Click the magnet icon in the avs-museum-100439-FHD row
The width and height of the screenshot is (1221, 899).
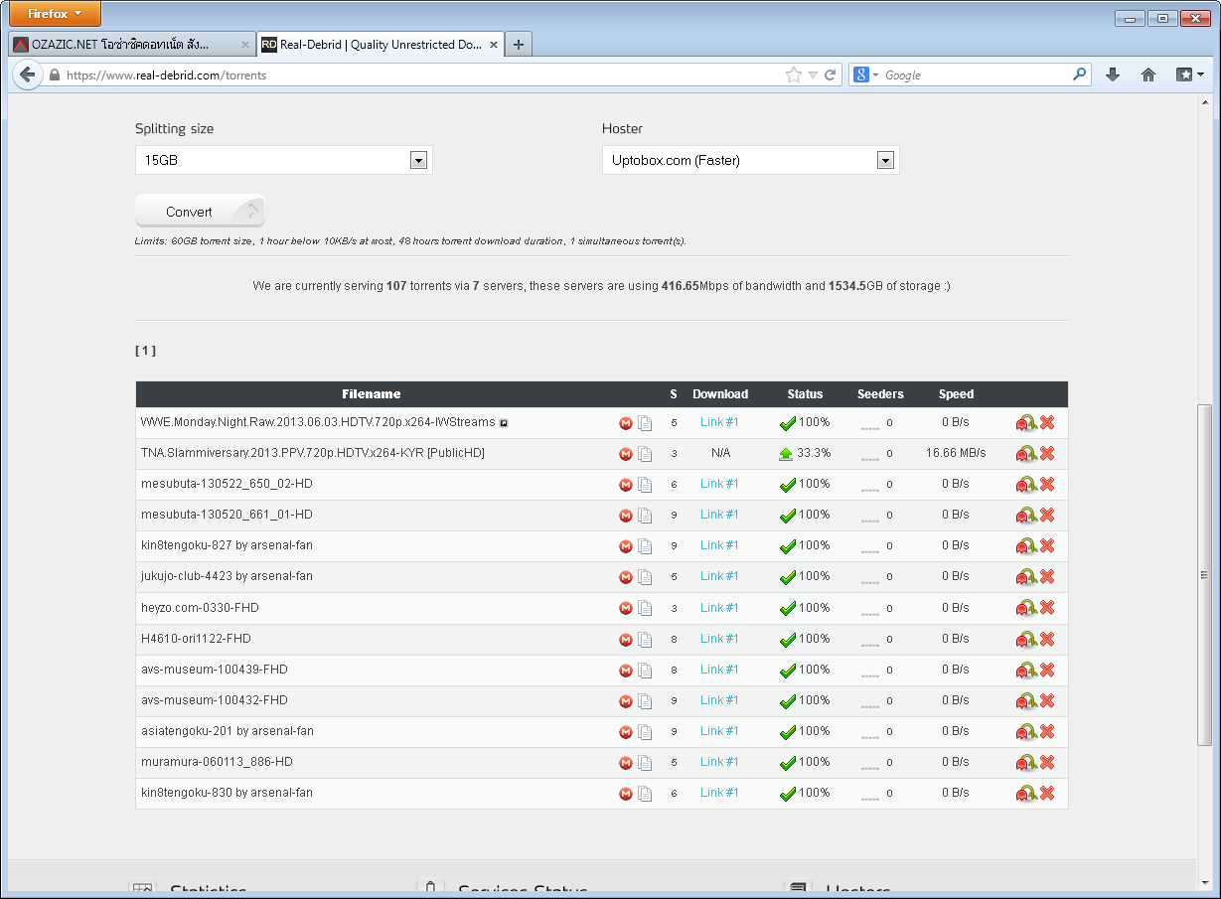[x=1025, y=671]
